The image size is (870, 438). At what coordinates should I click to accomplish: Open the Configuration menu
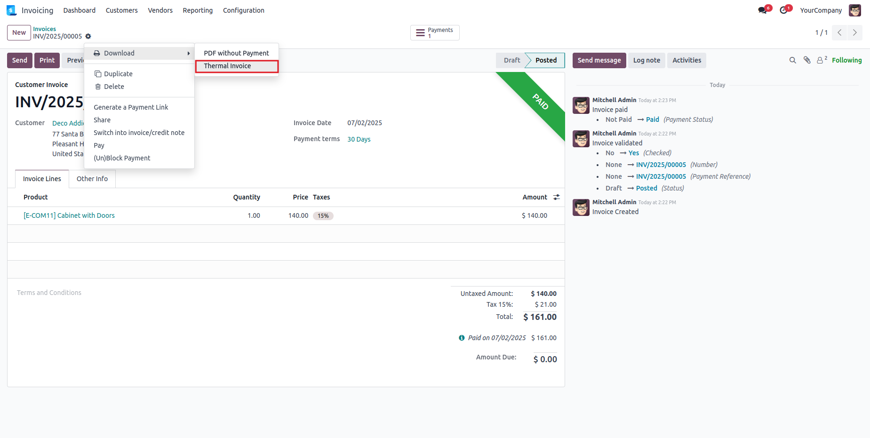coord(243,10)
